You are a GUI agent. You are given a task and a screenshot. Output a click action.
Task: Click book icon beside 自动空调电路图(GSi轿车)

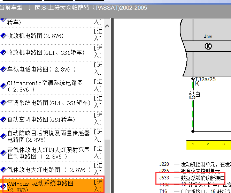coord(3,119)
